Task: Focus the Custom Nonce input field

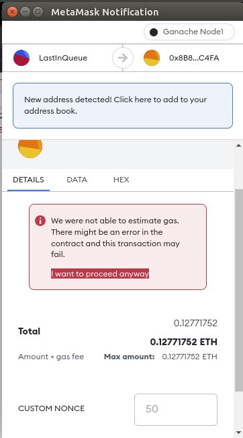Action: pyautogui.click(x=176, y=410)
